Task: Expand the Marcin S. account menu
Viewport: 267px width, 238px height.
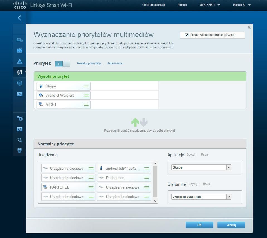Action: tap(242, 5)
